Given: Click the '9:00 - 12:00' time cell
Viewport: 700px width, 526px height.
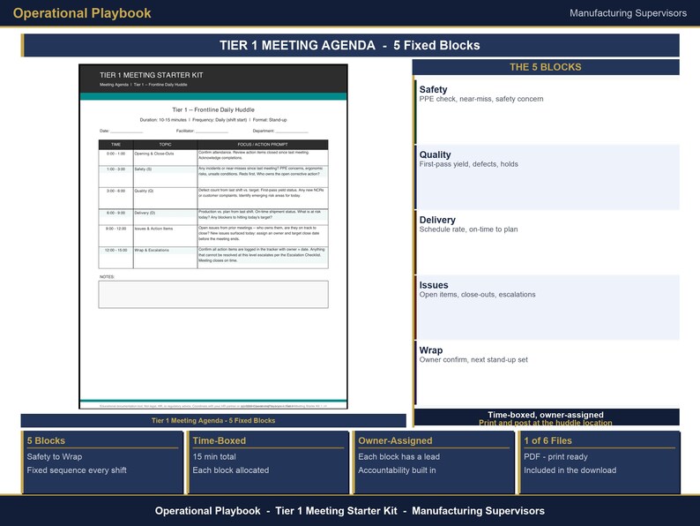Looking at the screenshot, I should pos(116,236).
